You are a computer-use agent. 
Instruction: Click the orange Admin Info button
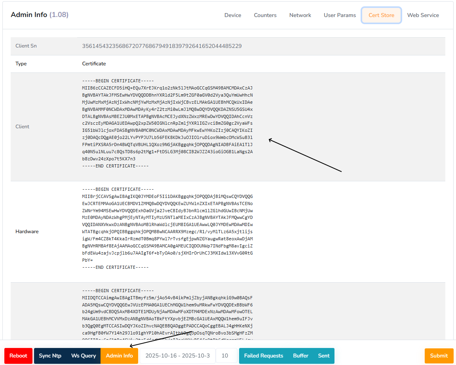[119, 355]
